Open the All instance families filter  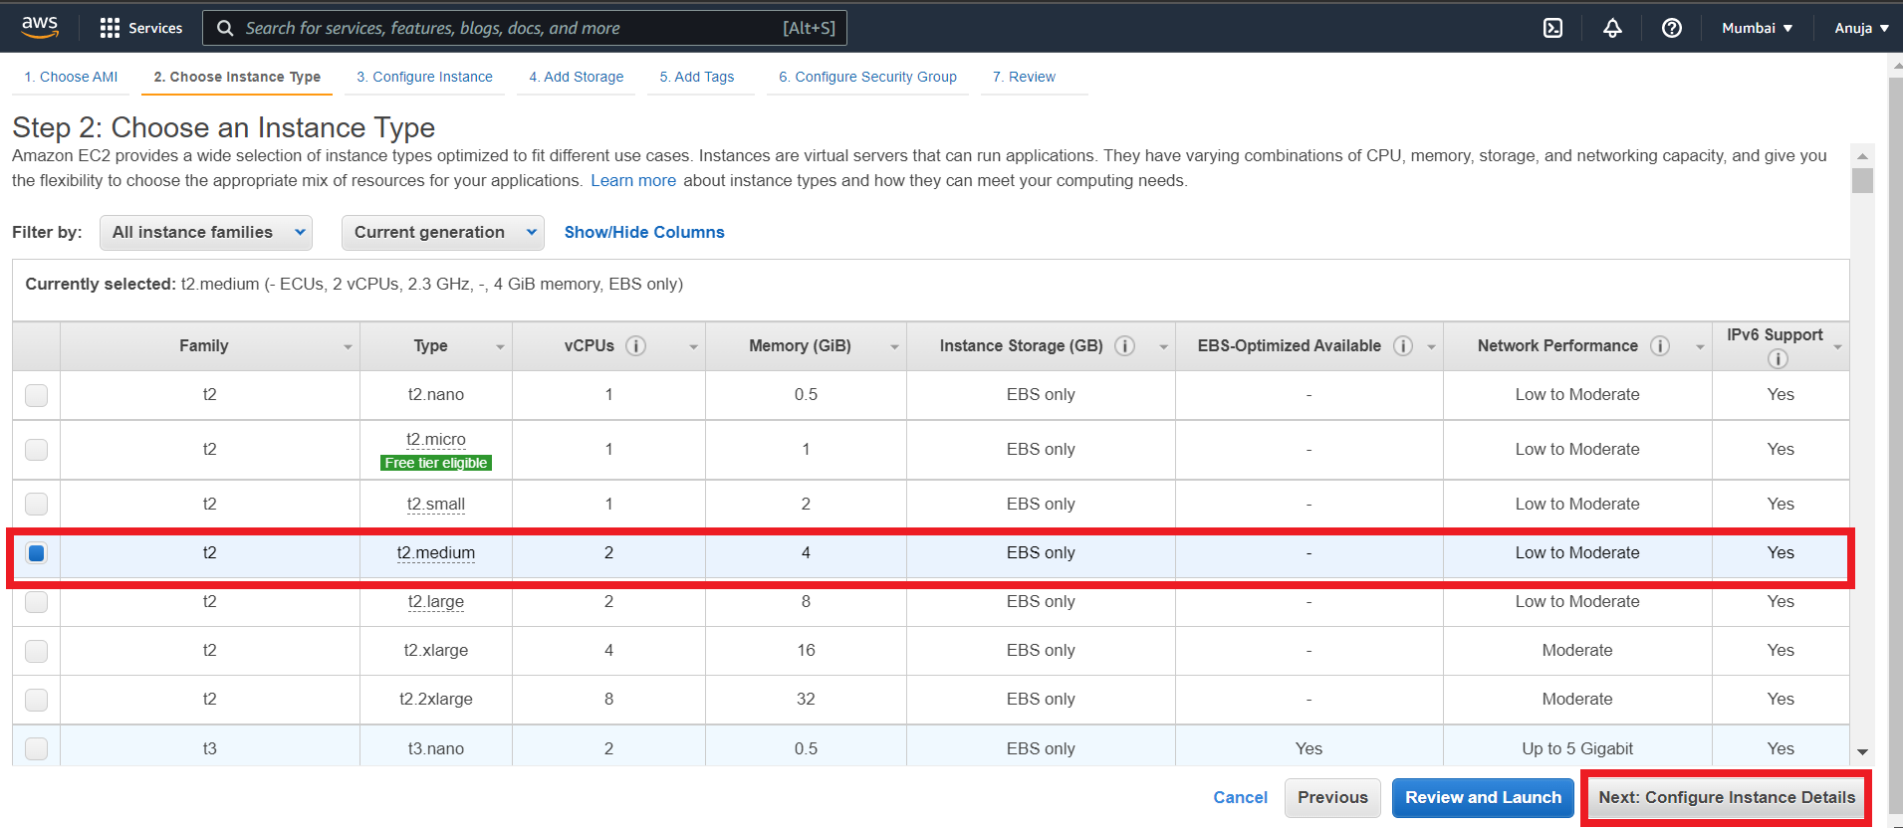[206, 232]
